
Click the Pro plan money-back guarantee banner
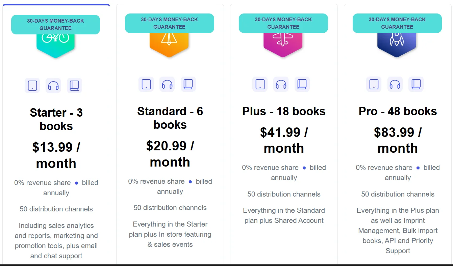397,23
